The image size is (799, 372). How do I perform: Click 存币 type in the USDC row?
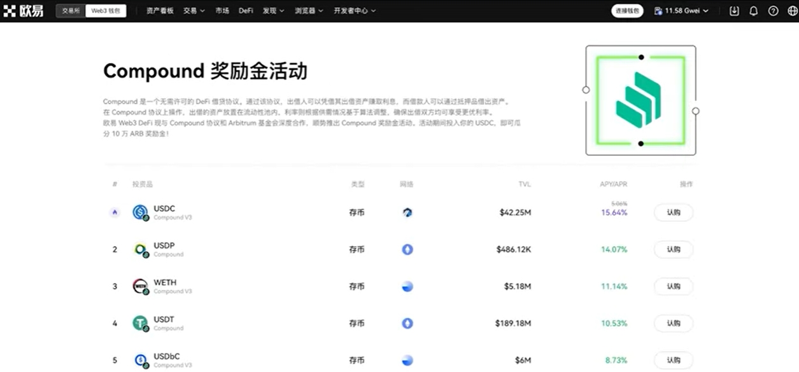point(357,212)
